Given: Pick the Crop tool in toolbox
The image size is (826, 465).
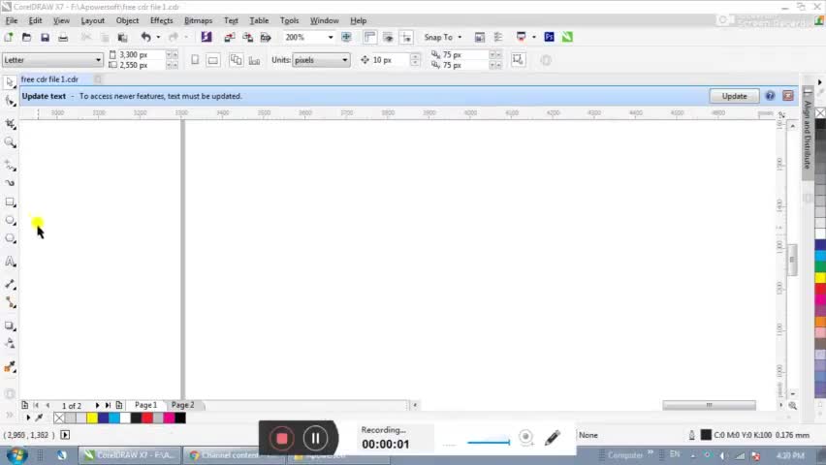Looking at the screenshot, I should click(x=11, y=124).
